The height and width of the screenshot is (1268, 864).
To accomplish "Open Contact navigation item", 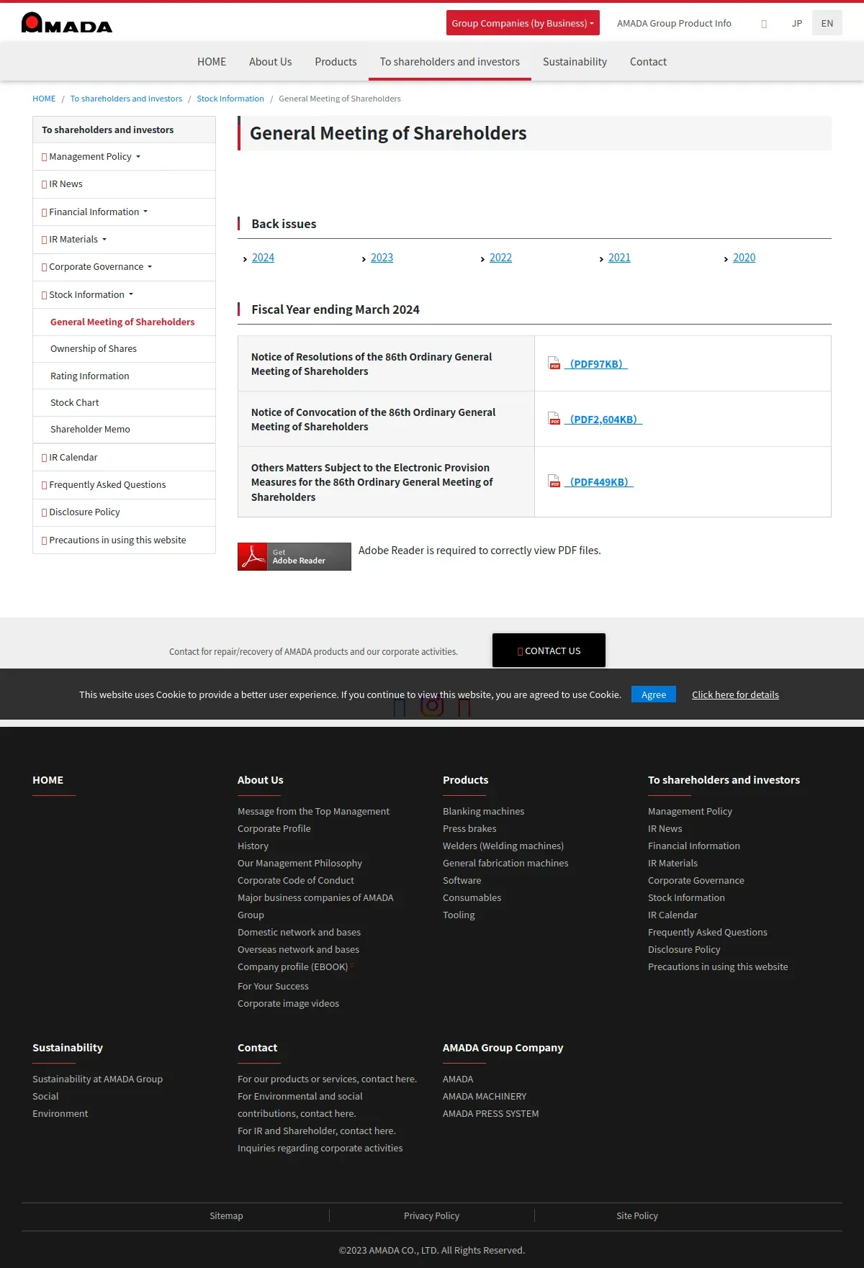I will tap(648, 62).
